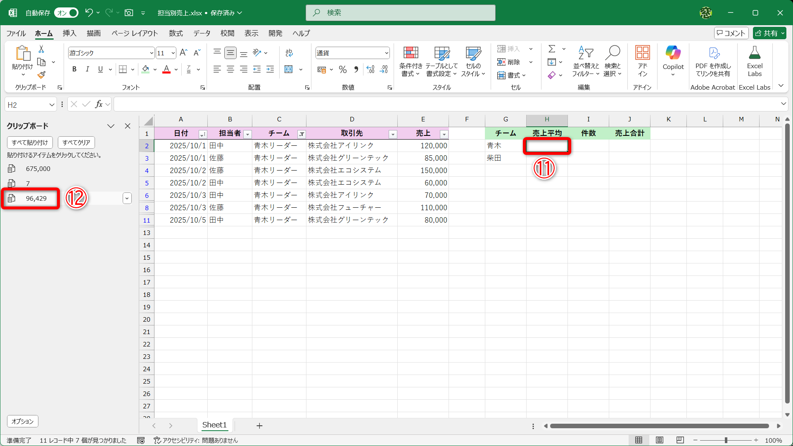This screenshot has width=793, height=446.
Task: Toggle bold formatting (B)
Action: click(x=74, y=69)
